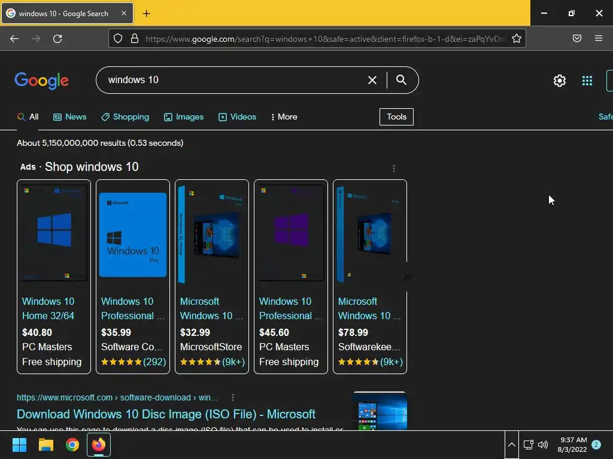The image size is (613, 459).
Task: Show hidden system tray icons
Action: click(511, 445)
